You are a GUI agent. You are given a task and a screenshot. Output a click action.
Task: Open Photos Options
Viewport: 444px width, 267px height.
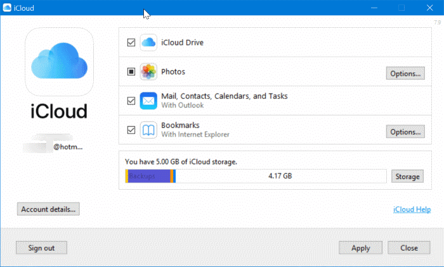pyautogui.click(x=405, y=73)
